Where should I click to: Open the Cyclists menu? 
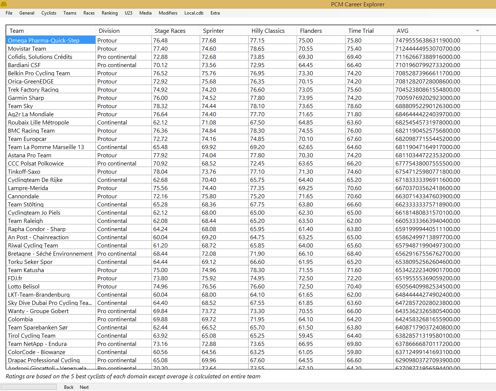click(x=49, y=13)
